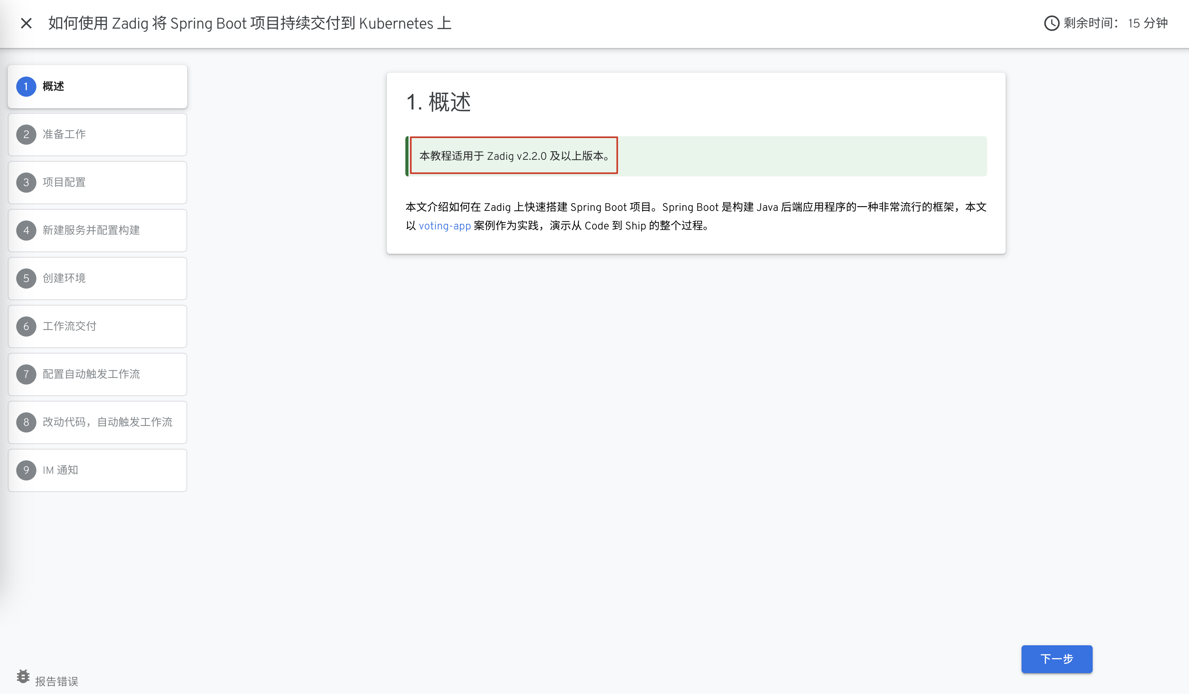Click the Zadig v2.2.0 version notice

click(514, 156)
